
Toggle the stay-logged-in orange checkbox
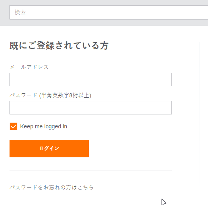13,126
